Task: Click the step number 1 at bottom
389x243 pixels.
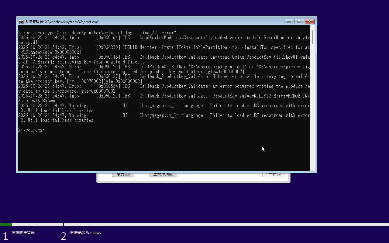Action: [x=5, y=236]
